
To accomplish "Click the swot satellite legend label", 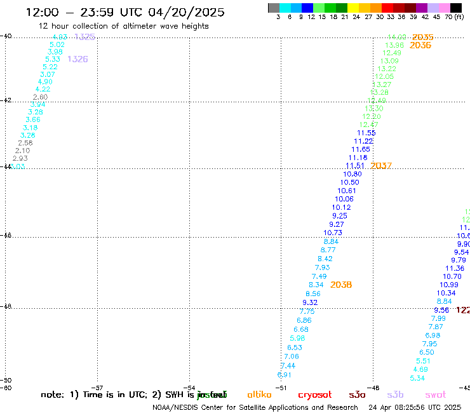I will click(436, 395).
